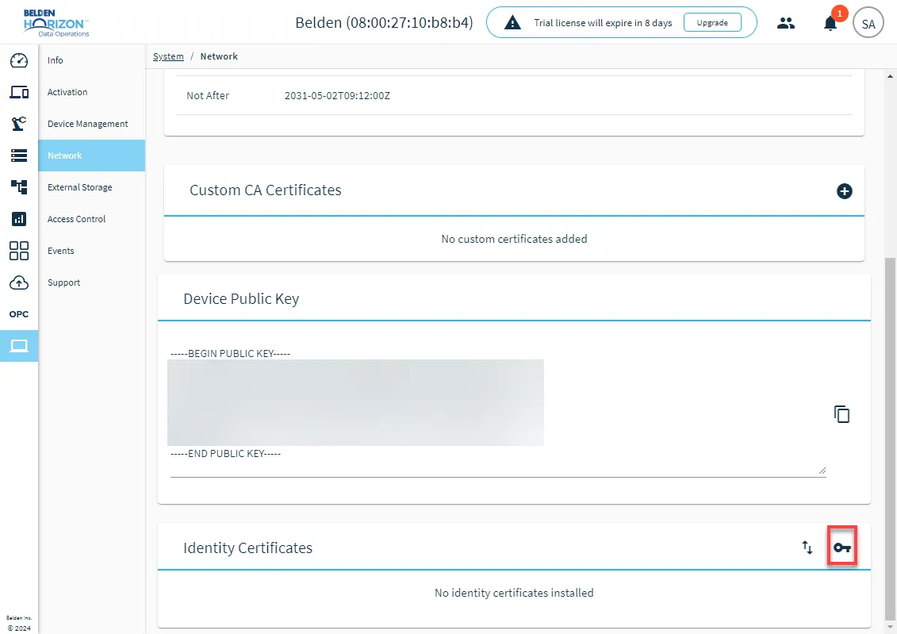Open the Events menu item

(91, 251)
